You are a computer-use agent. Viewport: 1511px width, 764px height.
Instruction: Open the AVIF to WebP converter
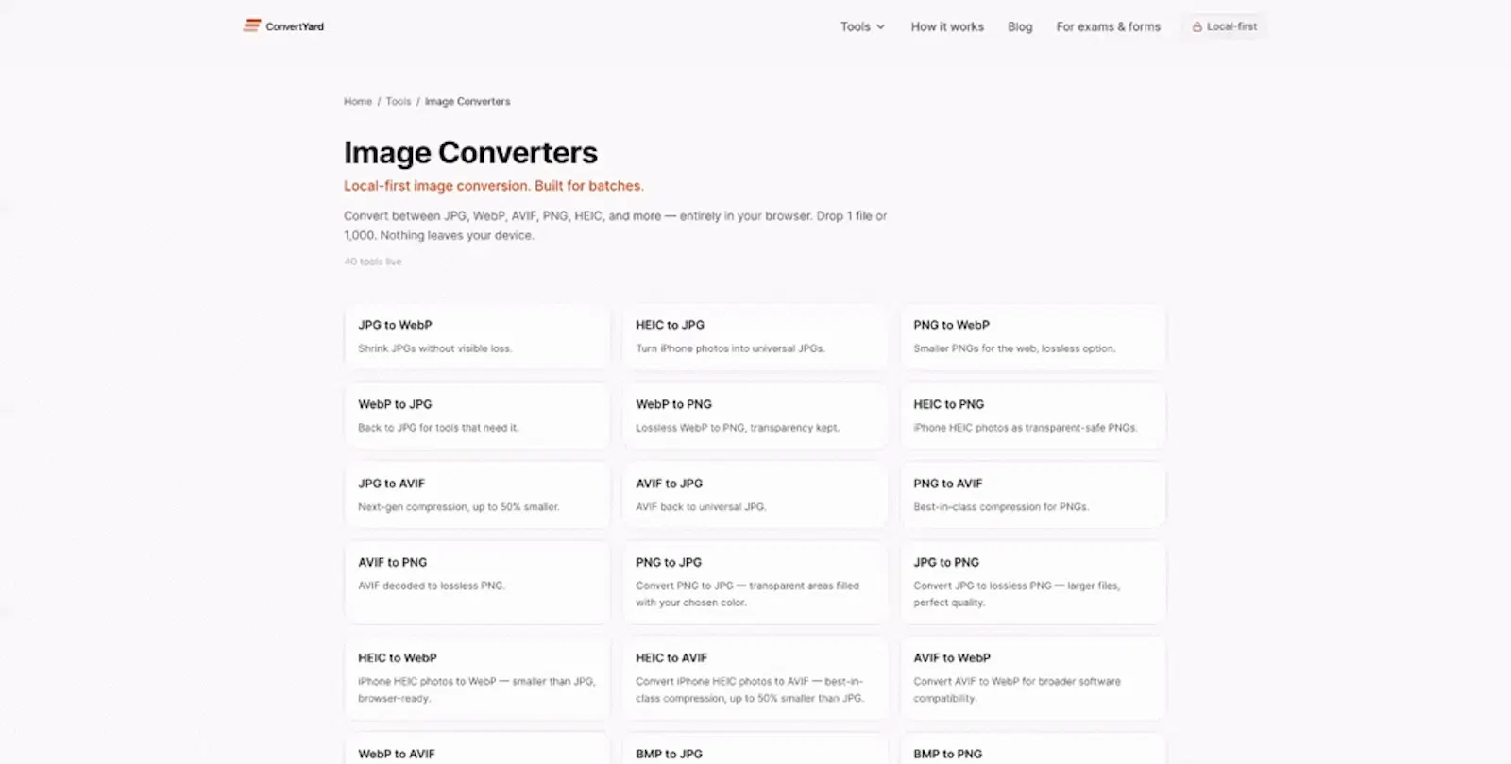[1032, 678]
